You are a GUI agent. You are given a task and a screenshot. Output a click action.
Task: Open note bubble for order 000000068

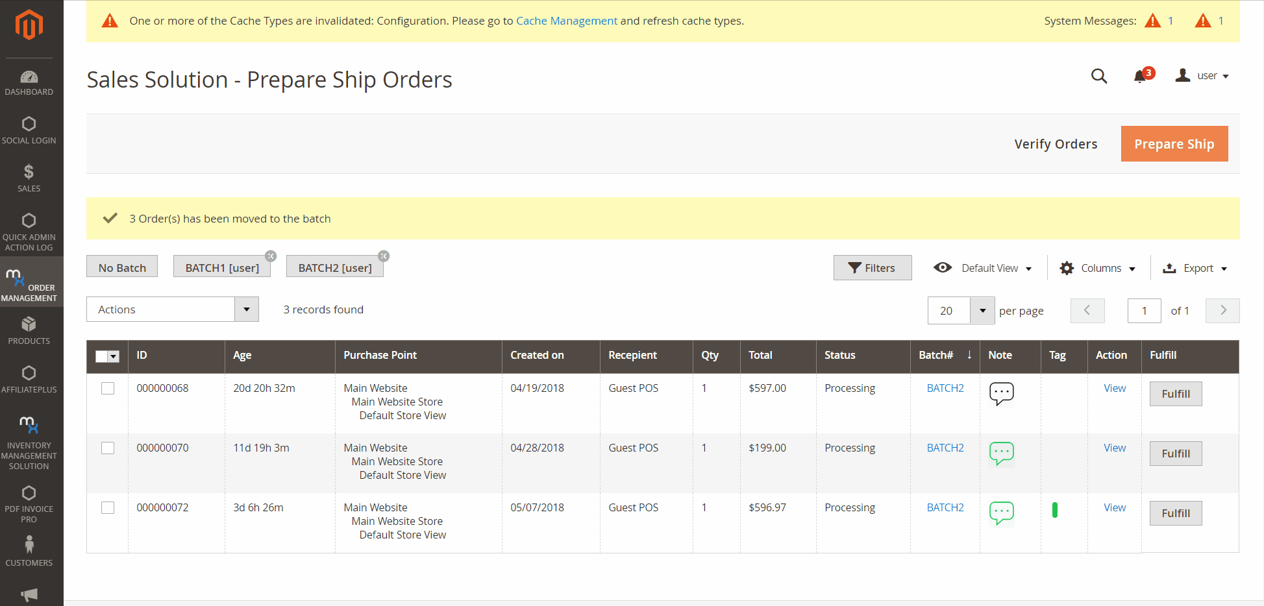[1001, 393]
